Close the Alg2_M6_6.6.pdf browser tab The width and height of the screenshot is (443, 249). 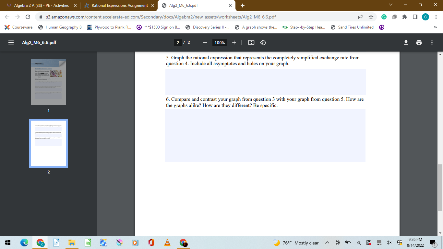pyautogui.click(x=230, y=6)
